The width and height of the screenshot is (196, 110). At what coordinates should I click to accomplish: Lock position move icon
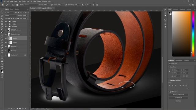[x=13, y=18]
